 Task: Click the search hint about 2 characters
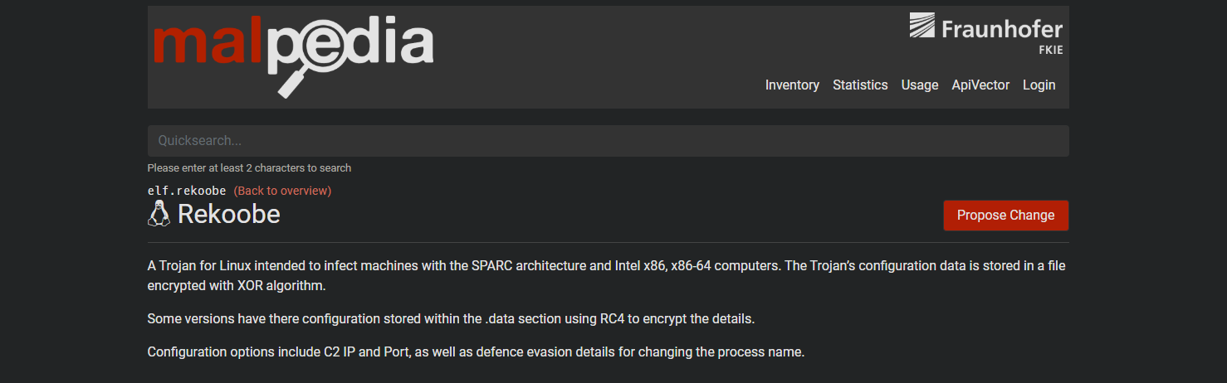(249, 167)
